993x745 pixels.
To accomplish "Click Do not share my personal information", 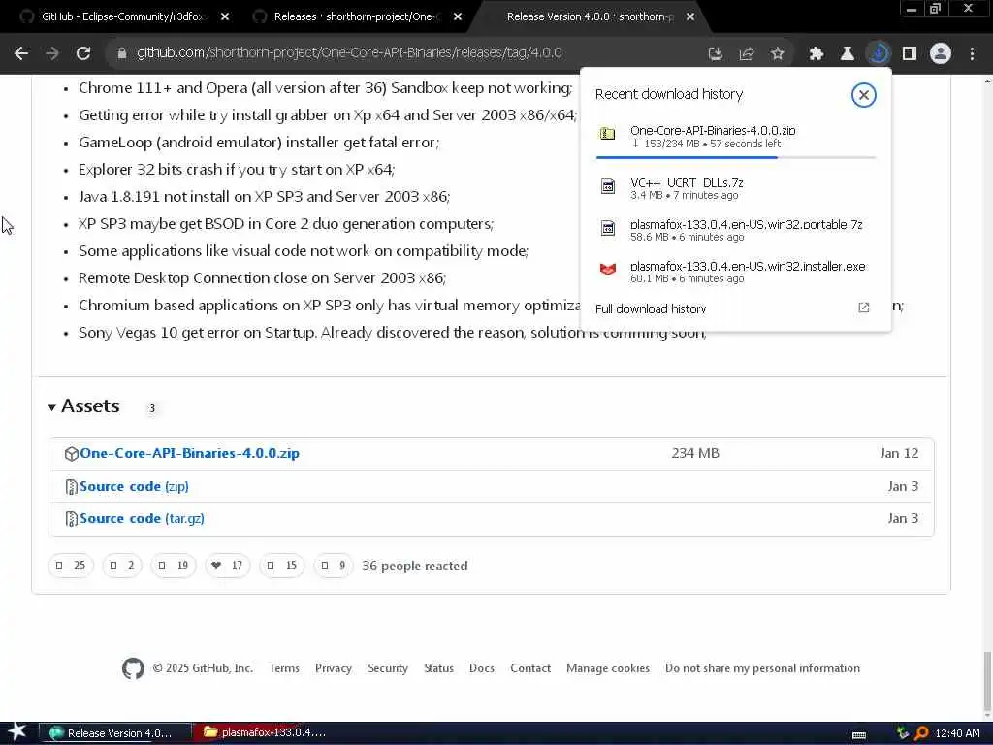I will pyautogui.click(x=762, y=668).
